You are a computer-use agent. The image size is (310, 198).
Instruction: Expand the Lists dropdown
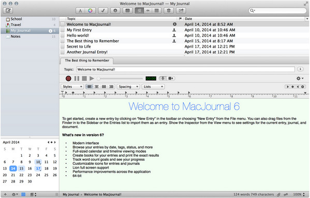[x=153, y=87]
